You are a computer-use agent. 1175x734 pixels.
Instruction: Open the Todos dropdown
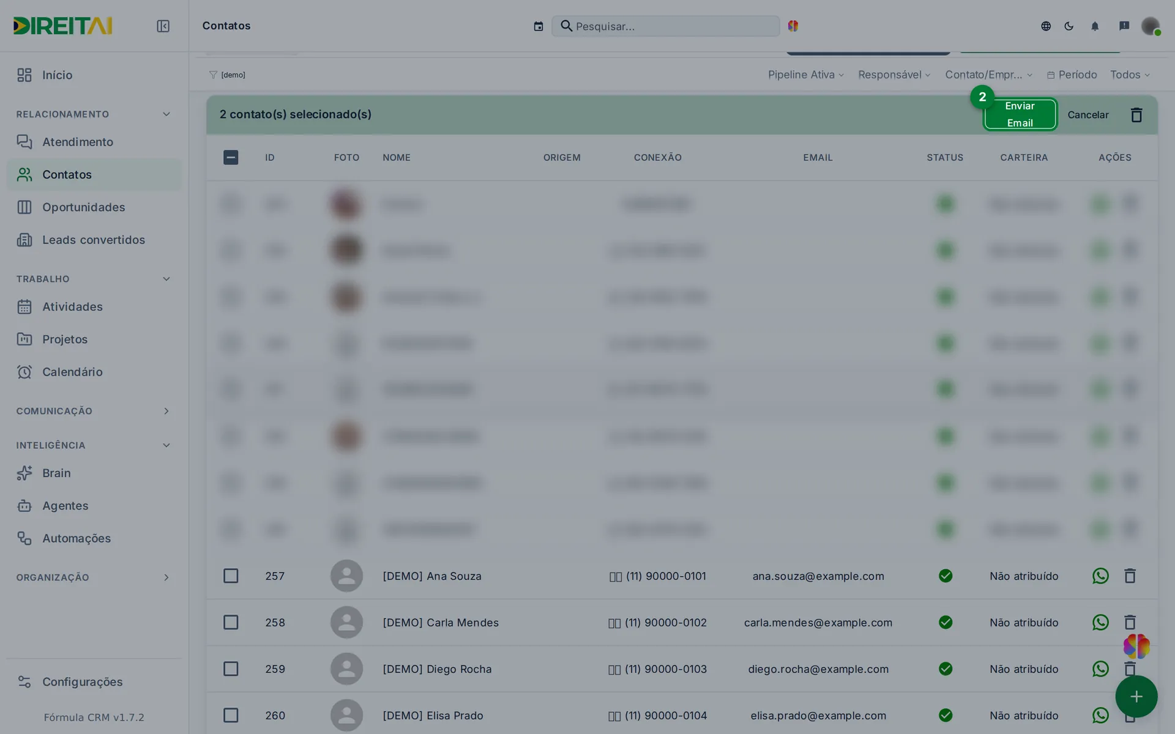[x=1130, y=75]
